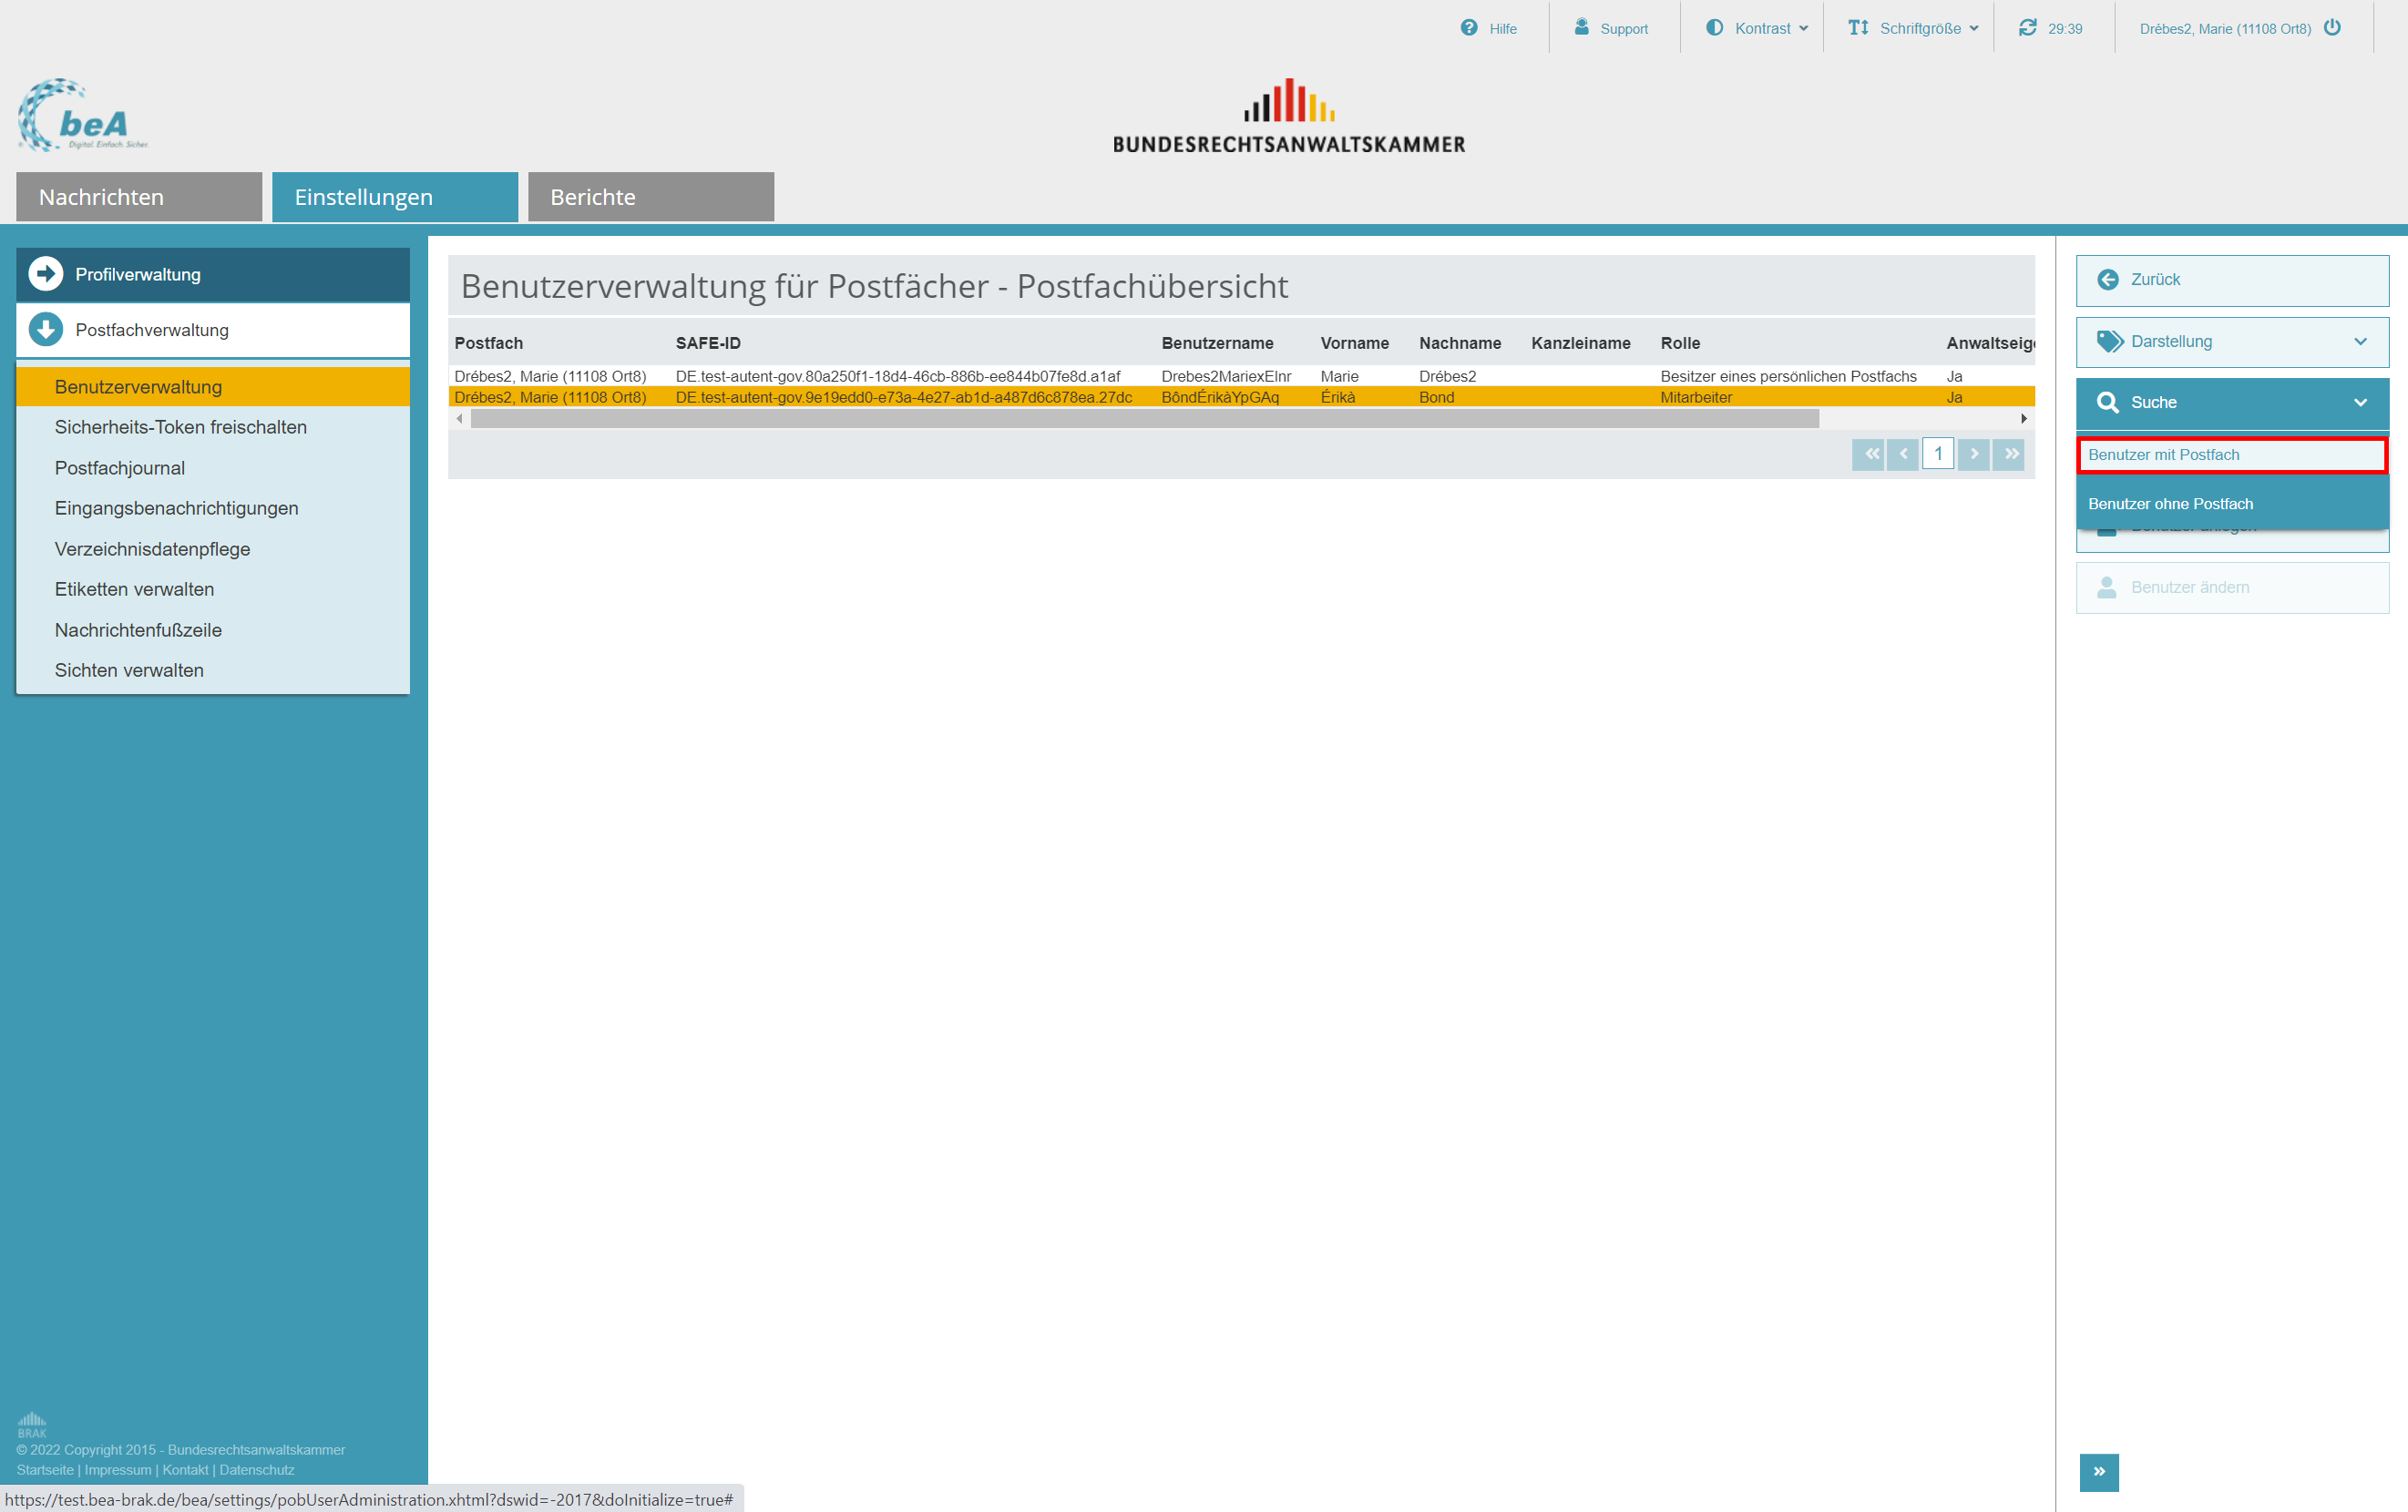
Task: Click the Profilverwaltung arrow icon
Action: click(x=46, y=274)
